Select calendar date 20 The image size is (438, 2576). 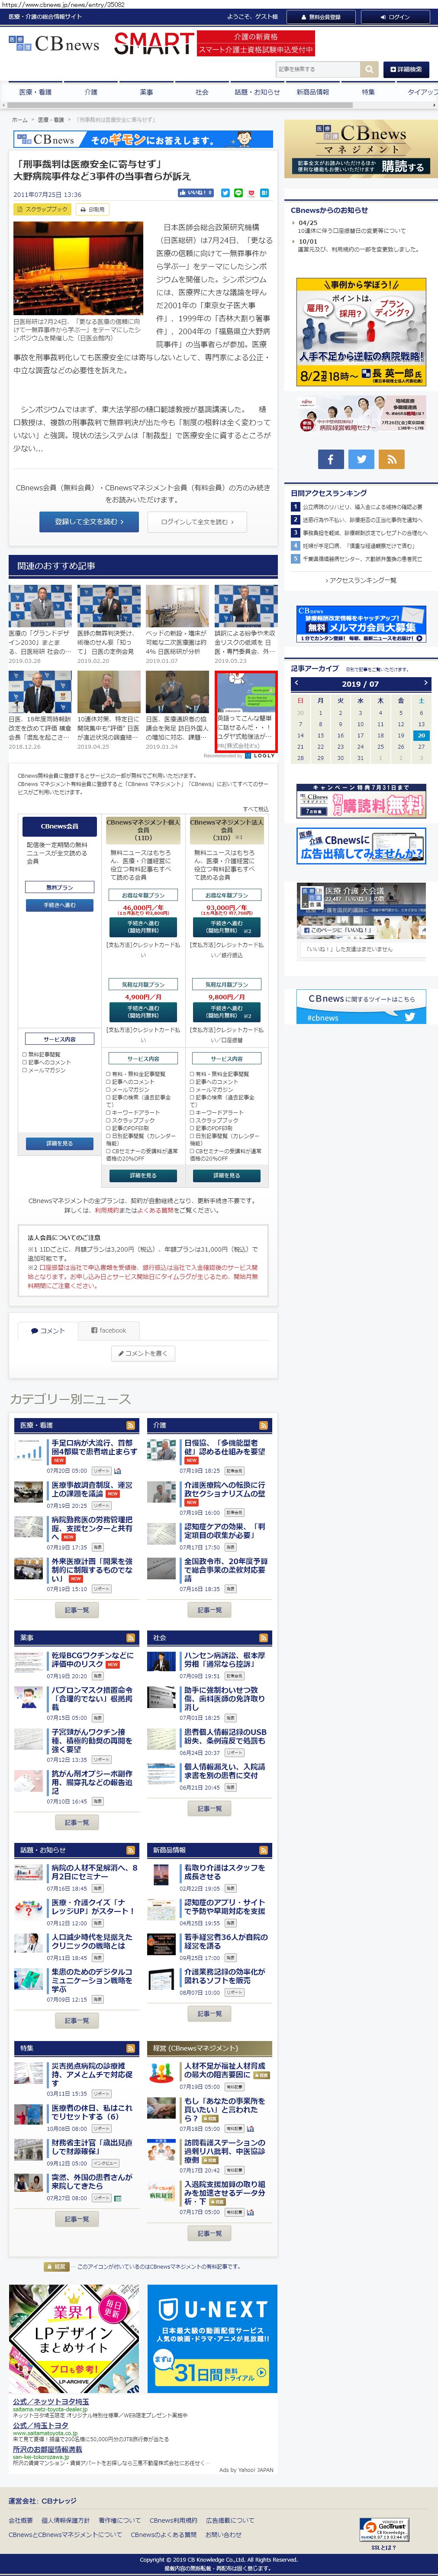[421, 735]
